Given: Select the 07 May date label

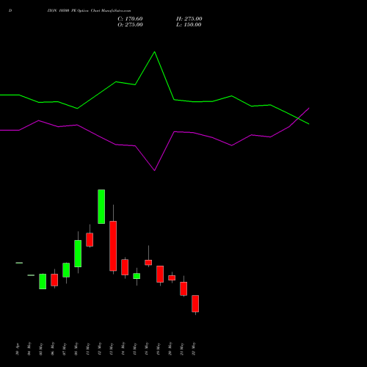Looking at the screenshot, I should (65, 349).
